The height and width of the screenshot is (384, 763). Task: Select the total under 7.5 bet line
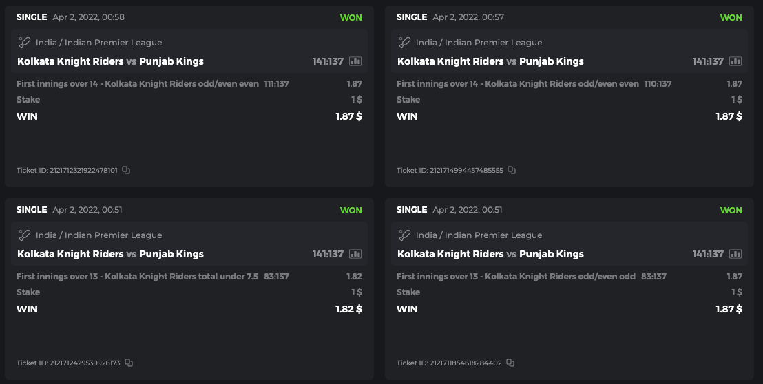(x=137, y=277)
